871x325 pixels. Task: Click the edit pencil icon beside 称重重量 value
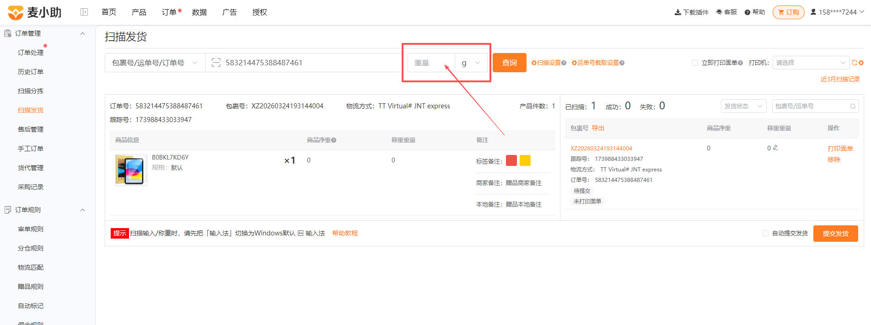tap(775, 148)
